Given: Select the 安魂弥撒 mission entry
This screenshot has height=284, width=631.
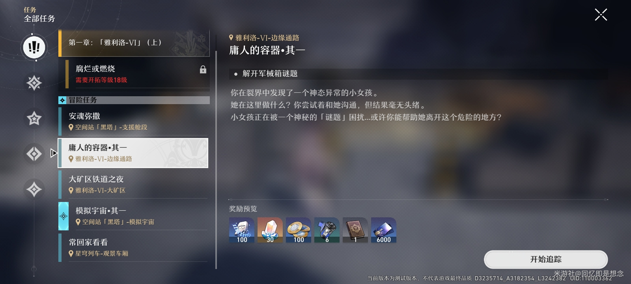Looking at the screenshot, I should click(133, 121).
